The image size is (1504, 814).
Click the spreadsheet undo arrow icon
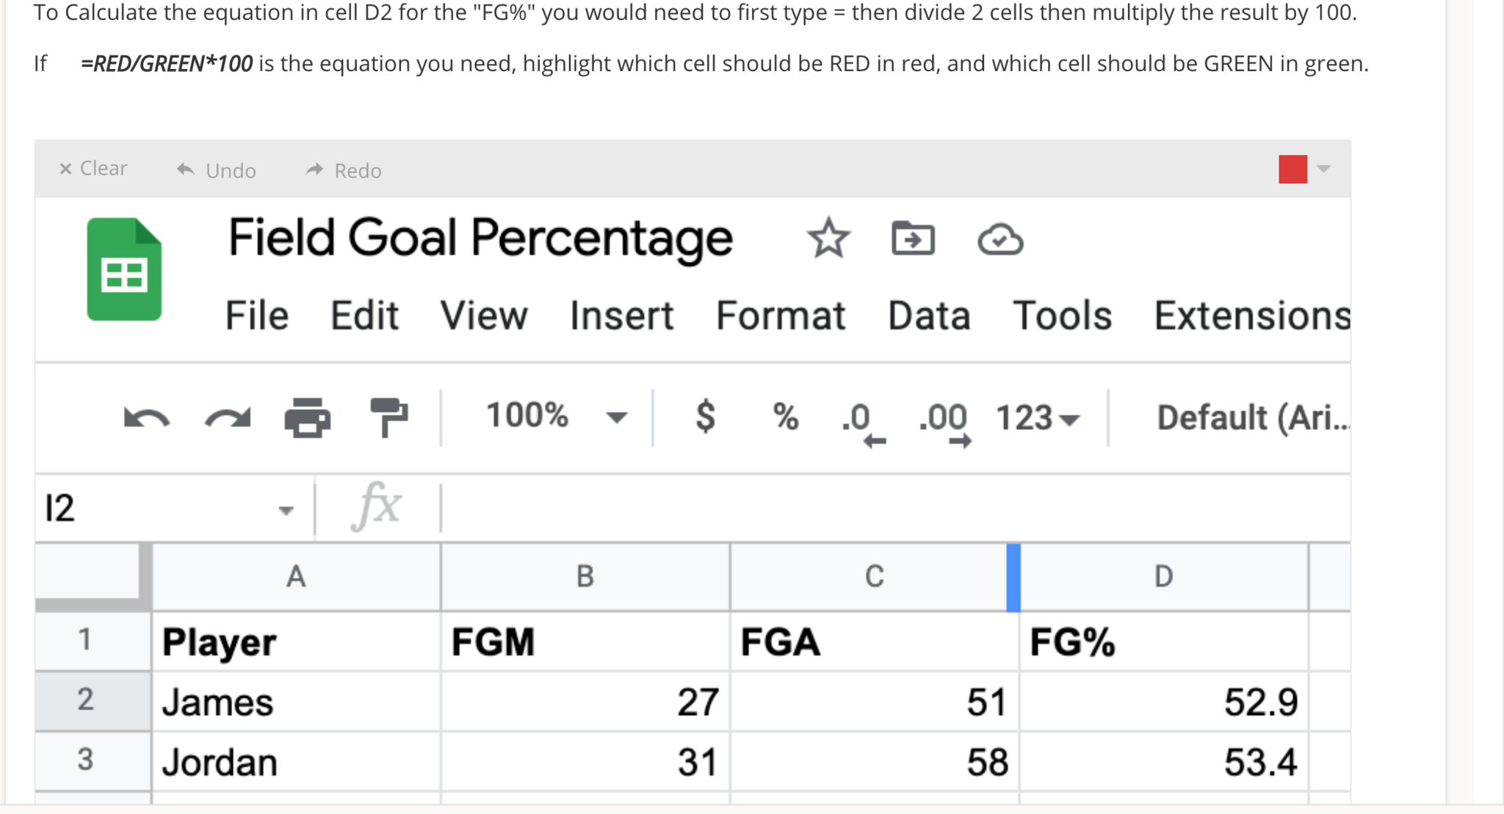pos(147,418)
